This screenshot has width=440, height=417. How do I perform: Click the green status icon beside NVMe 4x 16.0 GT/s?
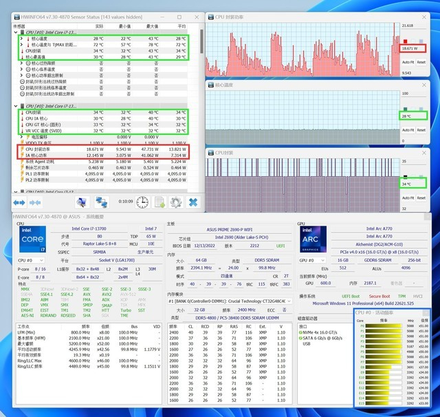tap(301, 332)
